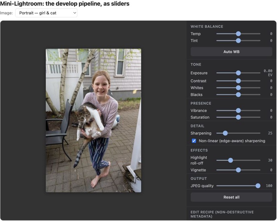The width and height of the screenshot is (277, 221).
Task: Click the Tint slider handle
Action: point(238,41)
